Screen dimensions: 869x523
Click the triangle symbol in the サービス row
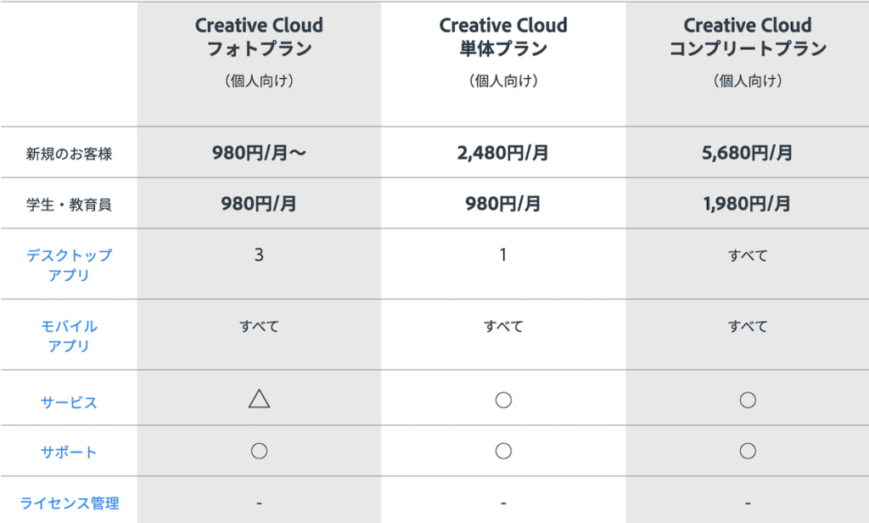[259, 399]
